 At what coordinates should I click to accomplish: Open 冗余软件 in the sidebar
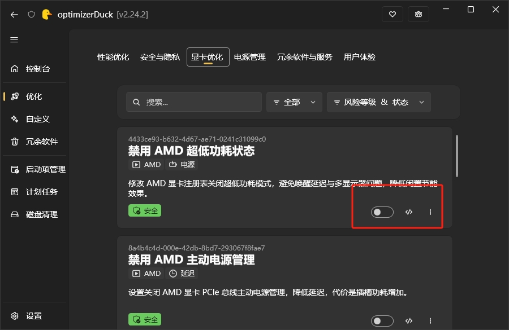pos(34,142)
